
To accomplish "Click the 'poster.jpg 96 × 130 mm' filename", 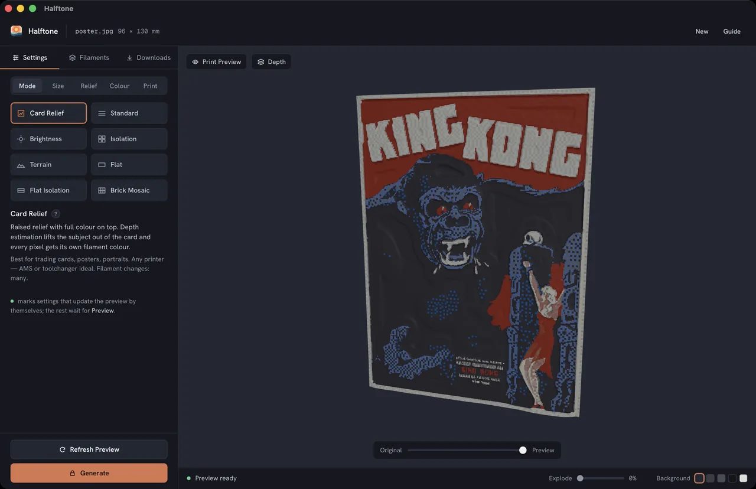I will pyautogui.click(x=117, y=31).
